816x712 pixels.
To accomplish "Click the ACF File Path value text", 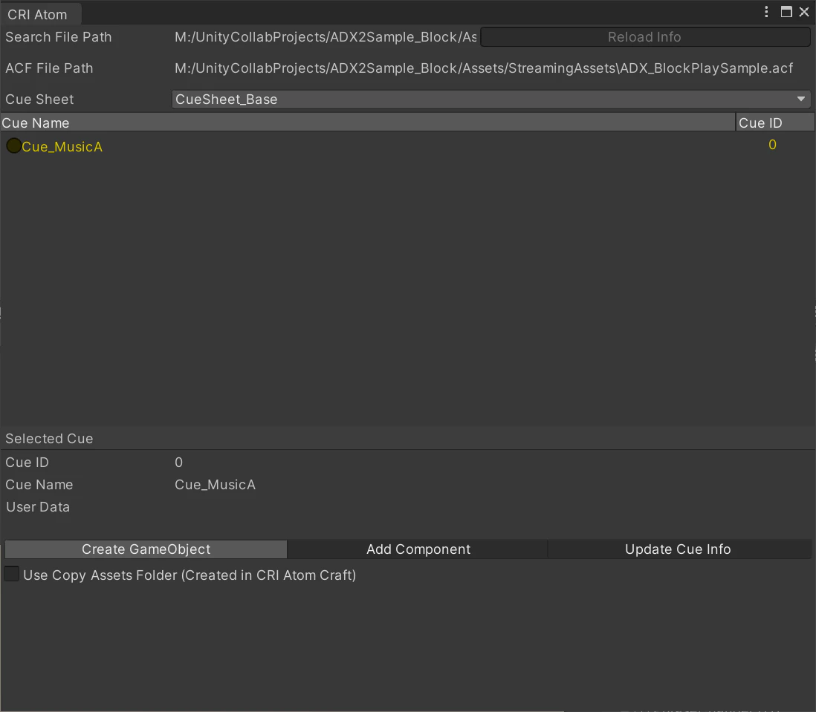I will (x=484, y=68).
